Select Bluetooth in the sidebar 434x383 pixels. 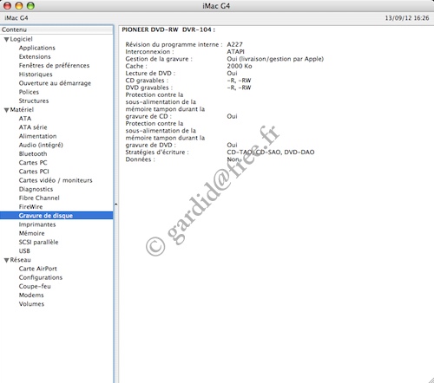pos(33,153)
